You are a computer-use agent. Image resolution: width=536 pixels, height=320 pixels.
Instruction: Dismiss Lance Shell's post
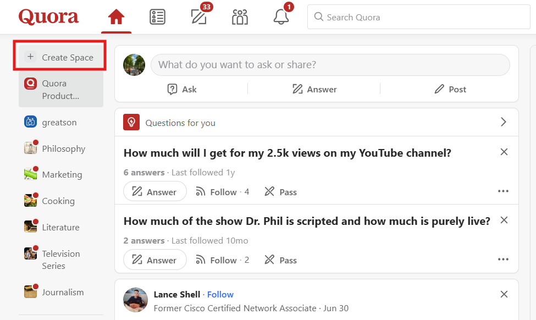click(x=504, y=294)
